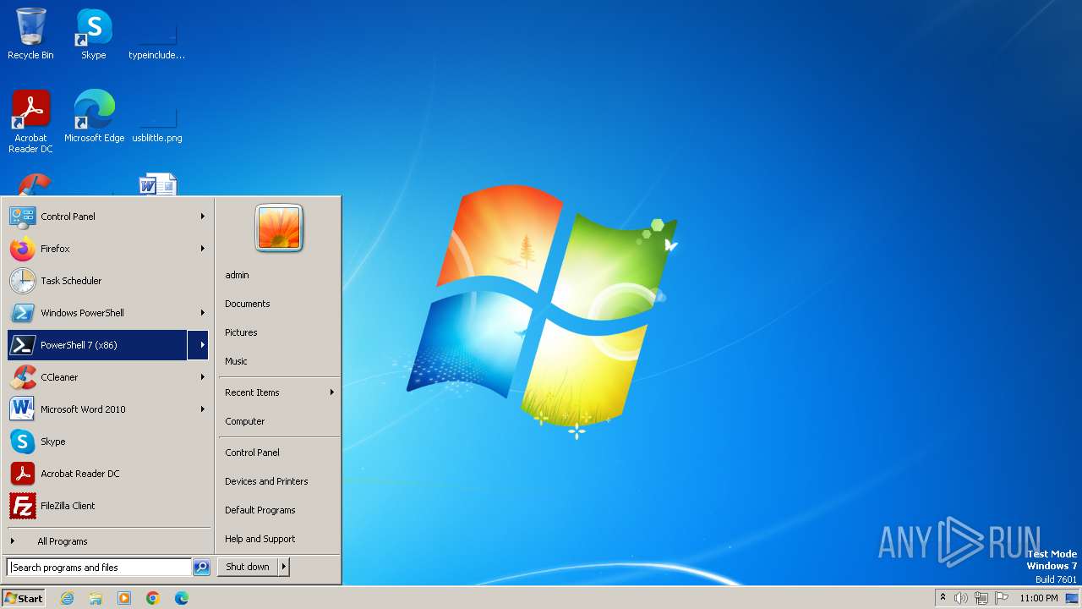Screen dimensions: 1082x609
Task: Open Control Panel icon in Start menu programs list
Action: tap(22, 217)
